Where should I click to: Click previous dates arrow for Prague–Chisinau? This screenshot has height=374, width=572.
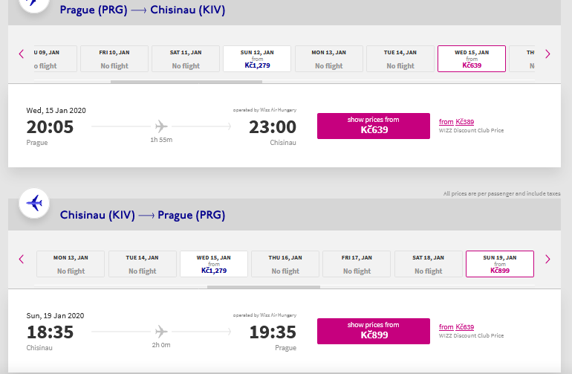[x=21, y=54]
